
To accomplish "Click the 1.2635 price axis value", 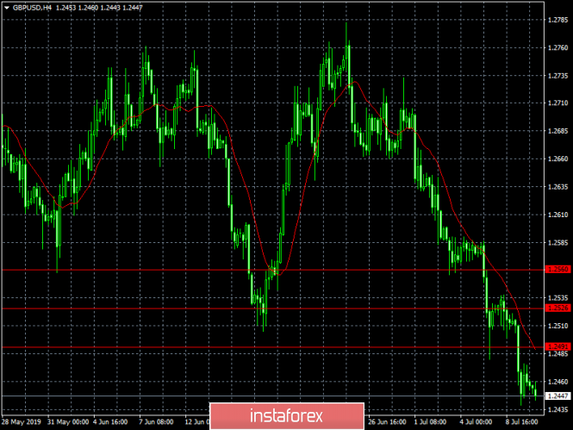I will coord(558,187).
